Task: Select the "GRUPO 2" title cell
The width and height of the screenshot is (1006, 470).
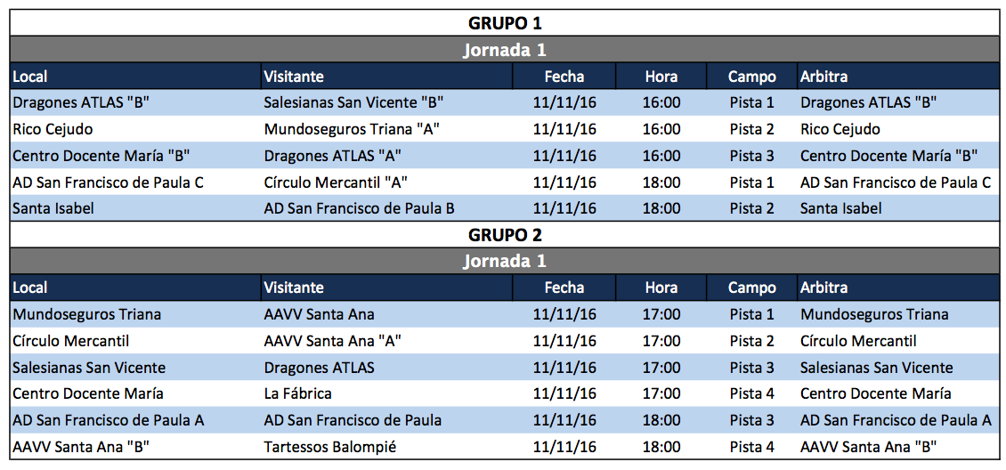Action: 504,235
